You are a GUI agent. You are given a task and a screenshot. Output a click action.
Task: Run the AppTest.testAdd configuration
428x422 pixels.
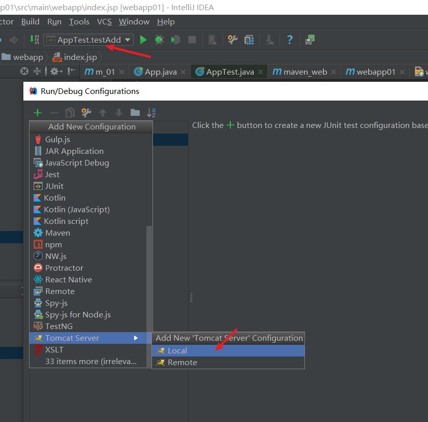pos(143,40)
